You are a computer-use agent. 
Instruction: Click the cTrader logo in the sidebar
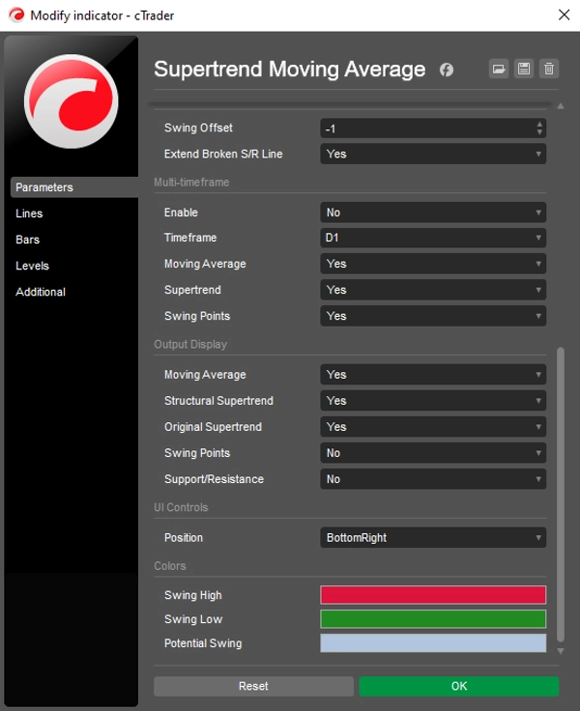[x=72, y=101]
